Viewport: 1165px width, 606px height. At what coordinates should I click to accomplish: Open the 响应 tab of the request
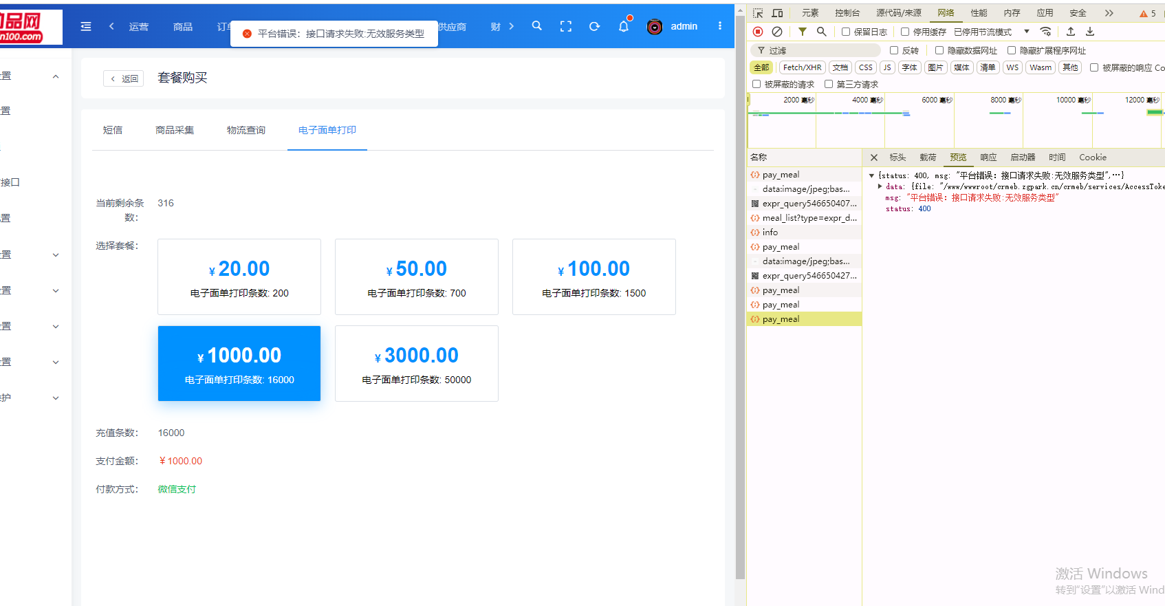click(x=988, y=158)
